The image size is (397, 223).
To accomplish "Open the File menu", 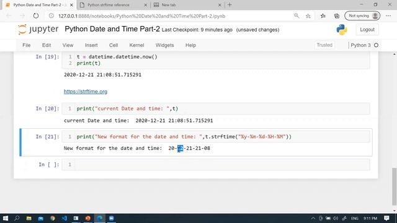I will pos(26,45).
